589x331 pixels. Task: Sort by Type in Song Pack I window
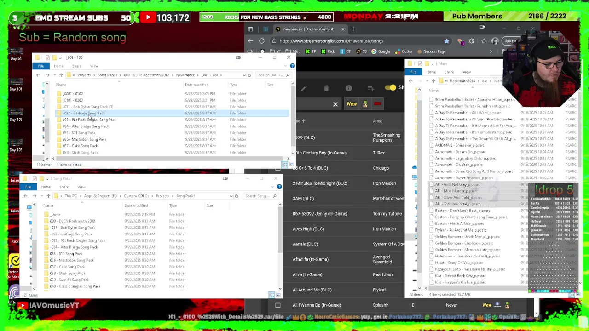pos(173,205)
